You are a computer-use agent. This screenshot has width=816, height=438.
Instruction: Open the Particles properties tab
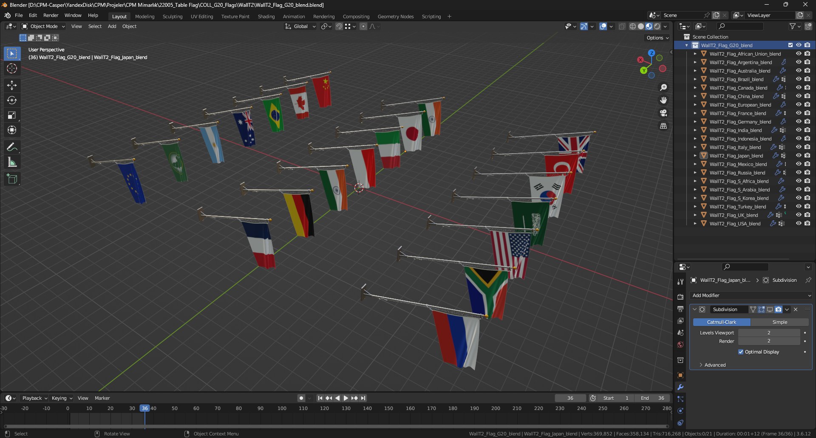(x=680, y=399)
